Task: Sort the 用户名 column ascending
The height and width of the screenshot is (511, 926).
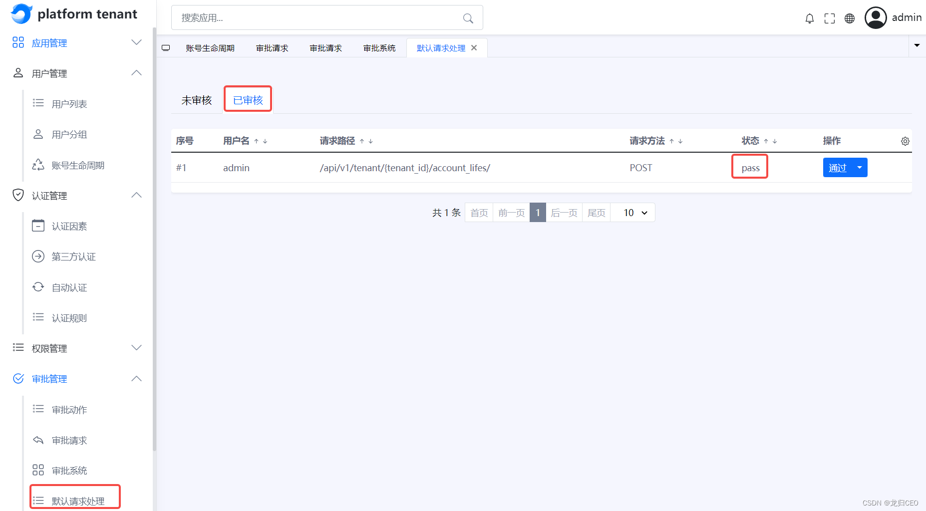Action: [x=256, y=141]
